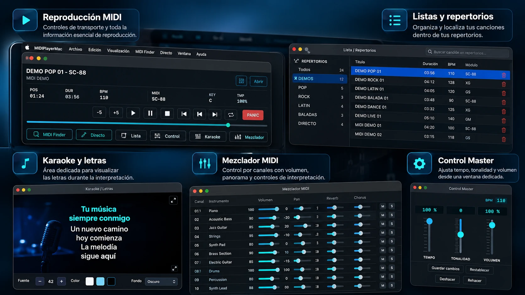Delete DEMO LATIN 01 using its trash icon
The height and width of the screenshot is (295, 525).
504,93
